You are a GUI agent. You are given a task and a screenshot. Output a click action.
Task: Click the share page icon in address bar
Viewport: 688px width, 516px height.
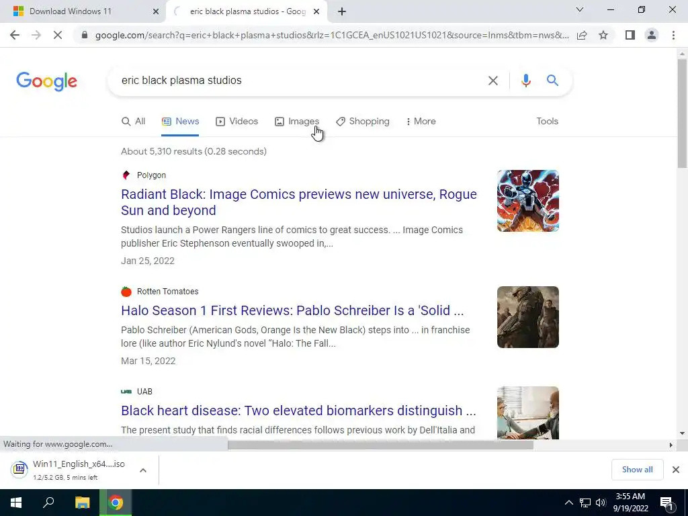(582, 35)
